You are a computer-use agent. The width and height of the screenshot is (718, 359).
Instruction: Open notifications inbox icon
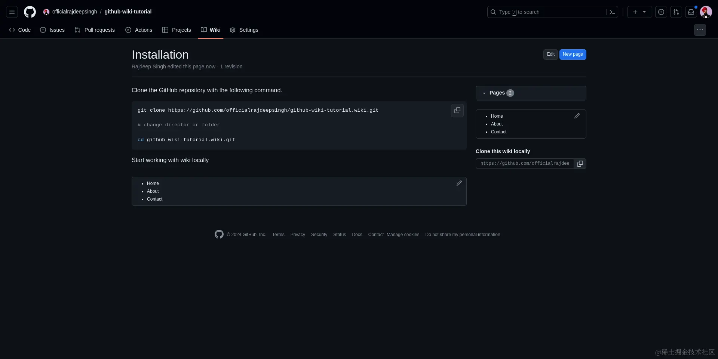691,12
